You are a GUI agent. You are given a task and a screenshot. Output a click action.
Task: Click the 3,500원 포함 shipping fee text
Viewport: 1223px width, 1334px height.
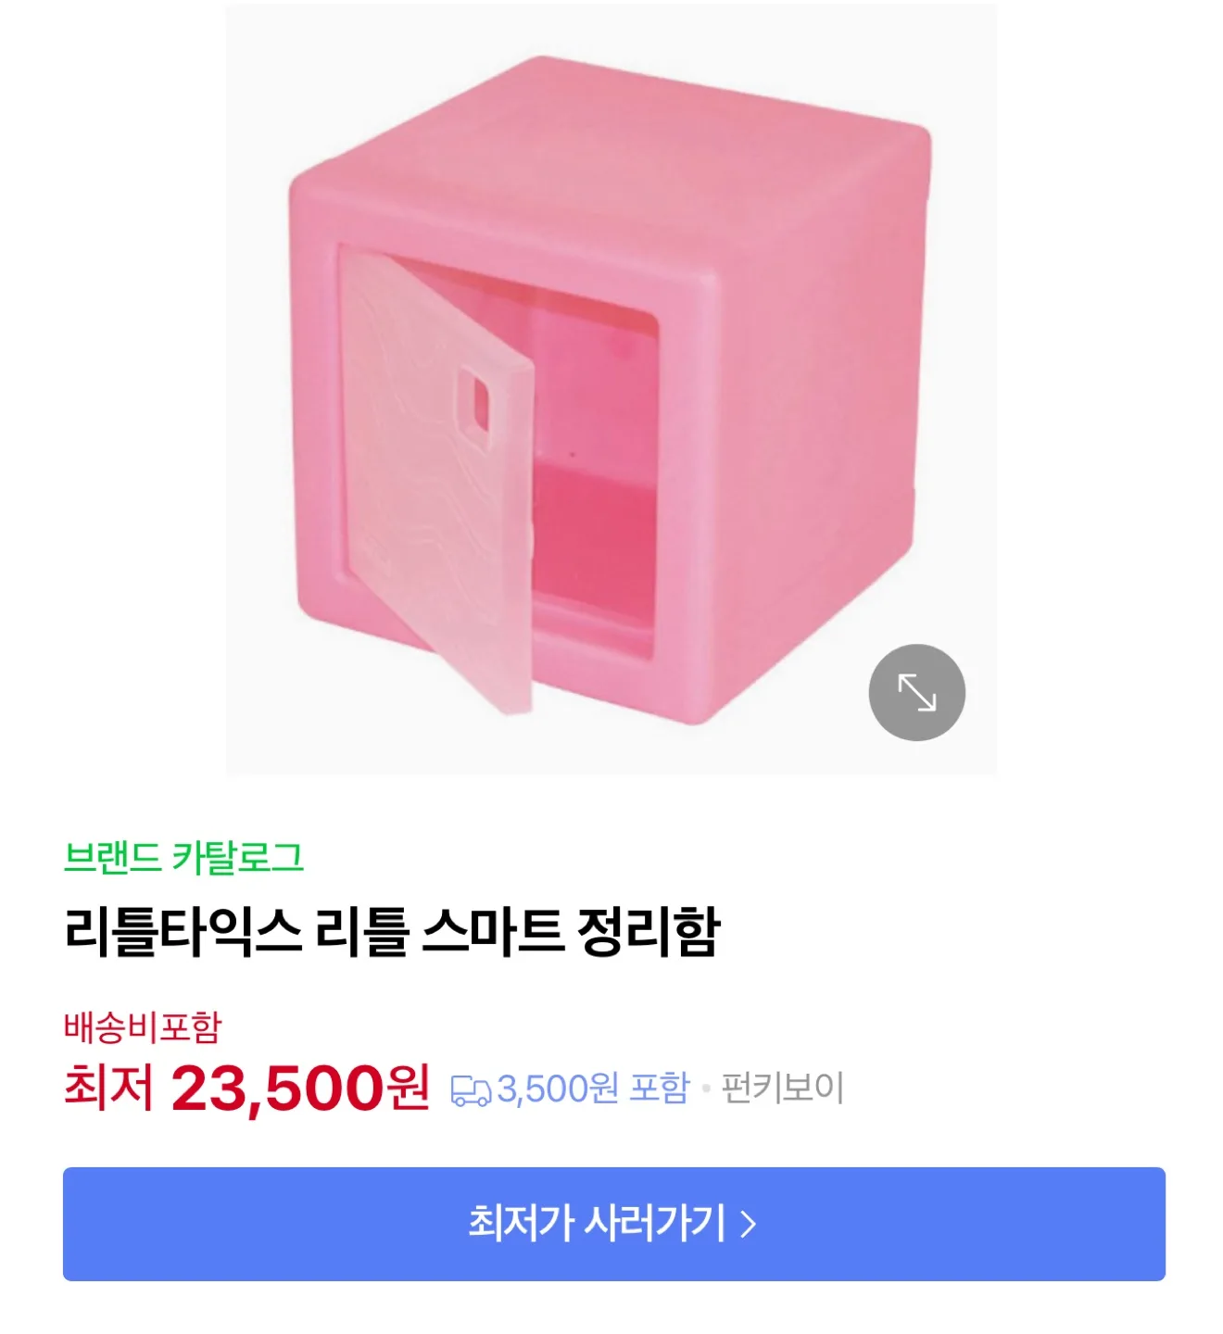pos(593,1088)
